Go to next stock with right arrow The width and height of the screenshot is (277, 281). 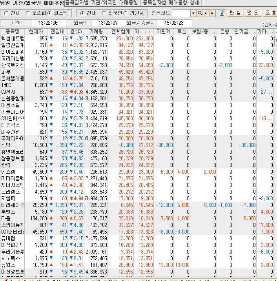[212, 13]
